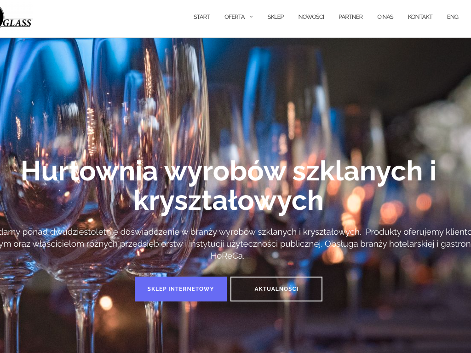471x353 pixels.
Task: Open the START menu item
Action: (x=201, y=17)
